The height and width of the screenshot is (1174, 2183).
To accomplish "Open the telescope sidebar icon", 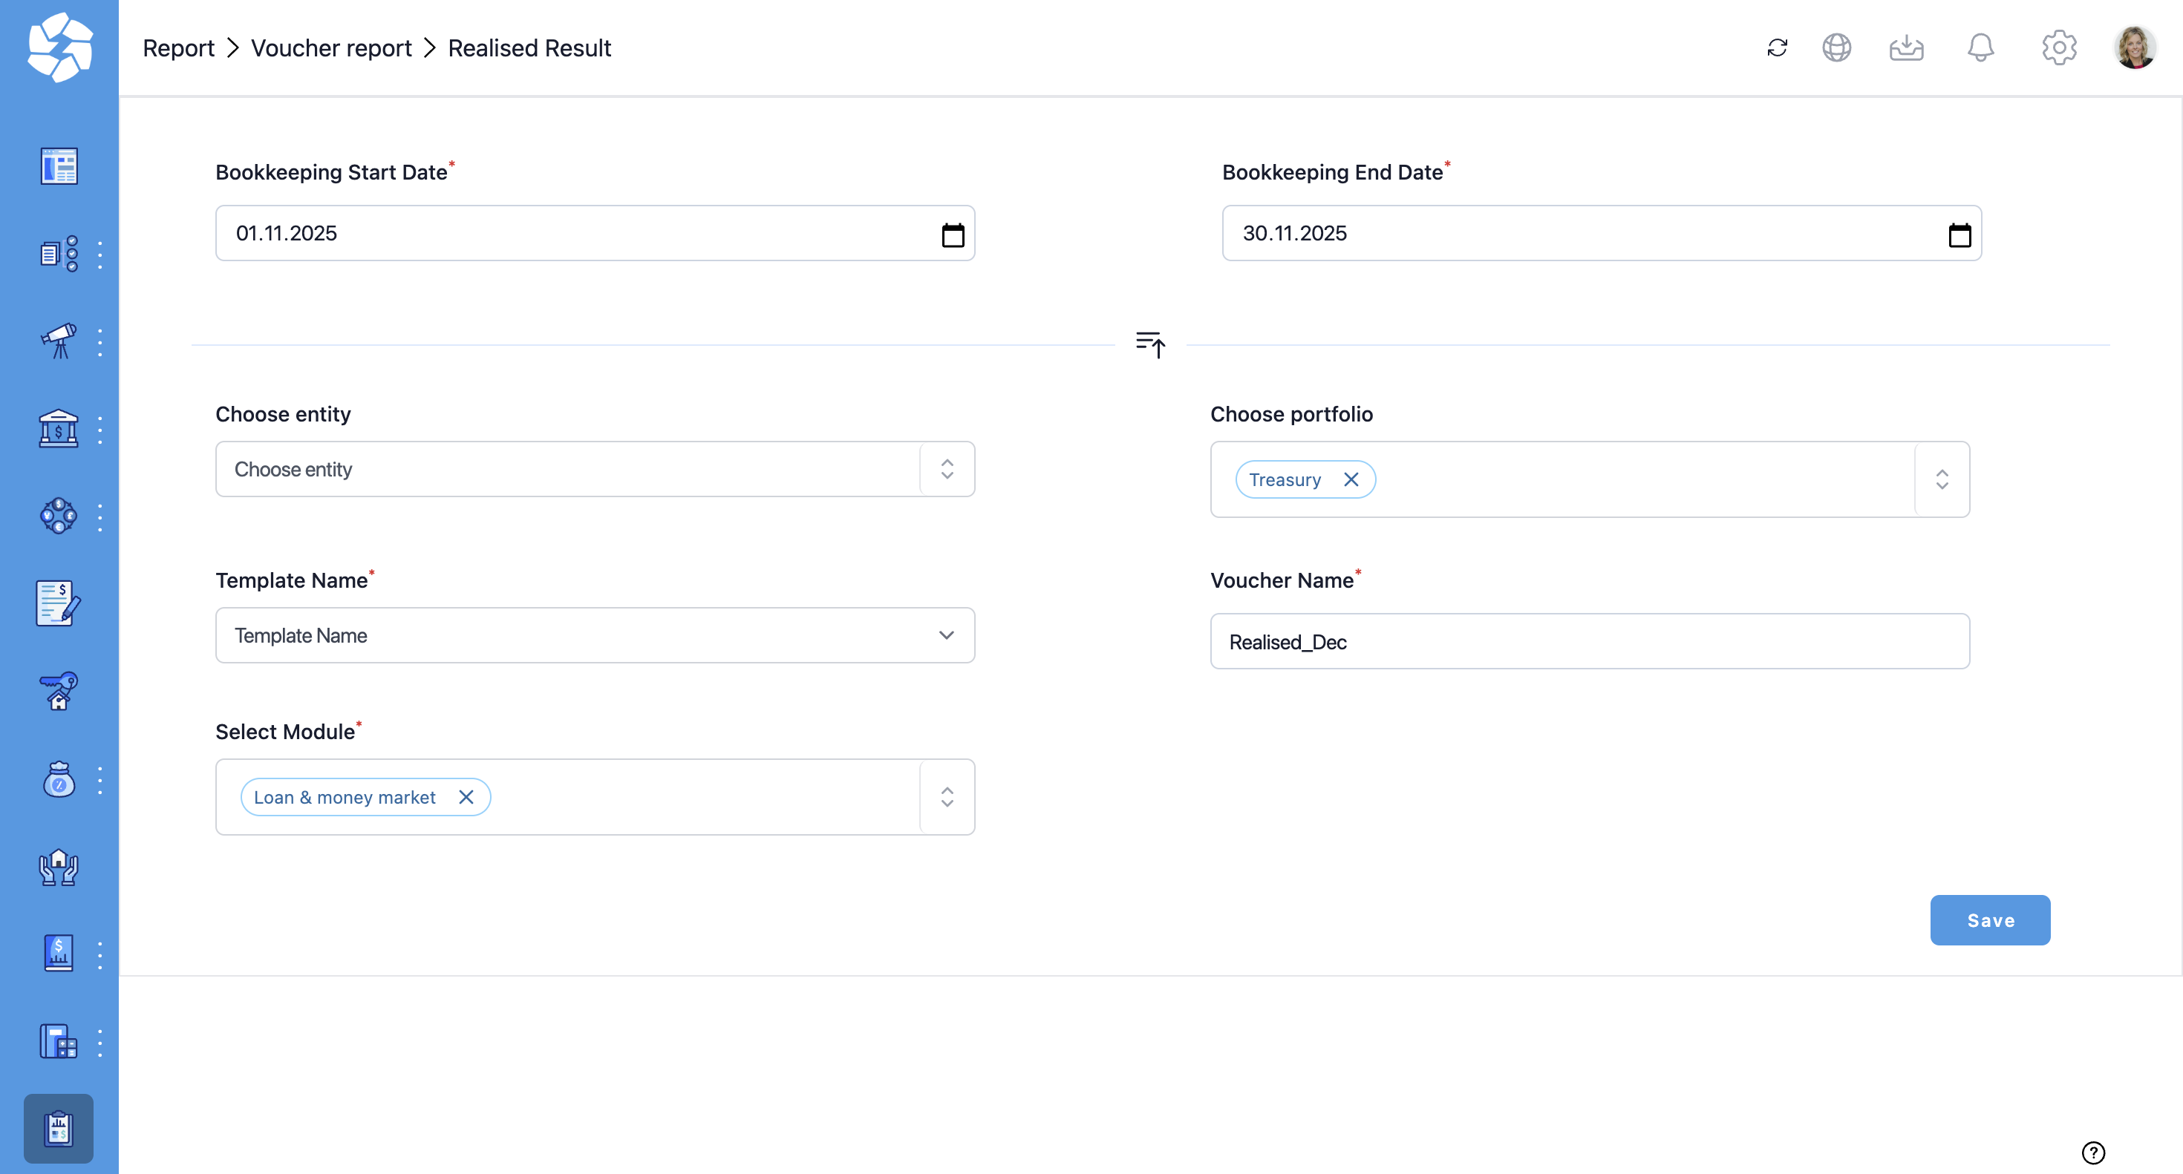I will point(59,341).
